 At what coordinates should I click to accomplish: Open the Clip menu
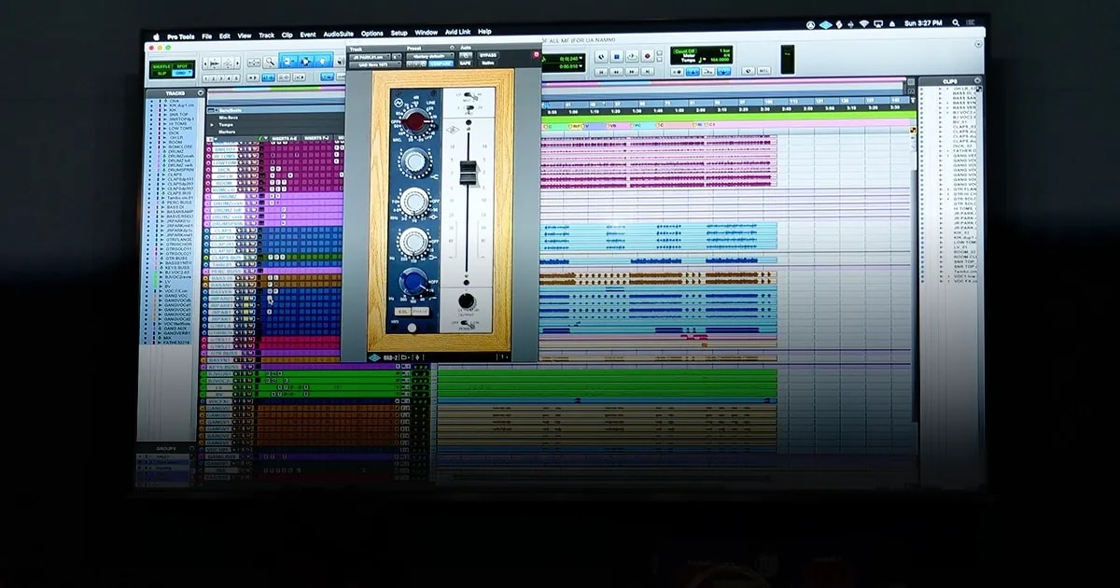pos(287,35)
